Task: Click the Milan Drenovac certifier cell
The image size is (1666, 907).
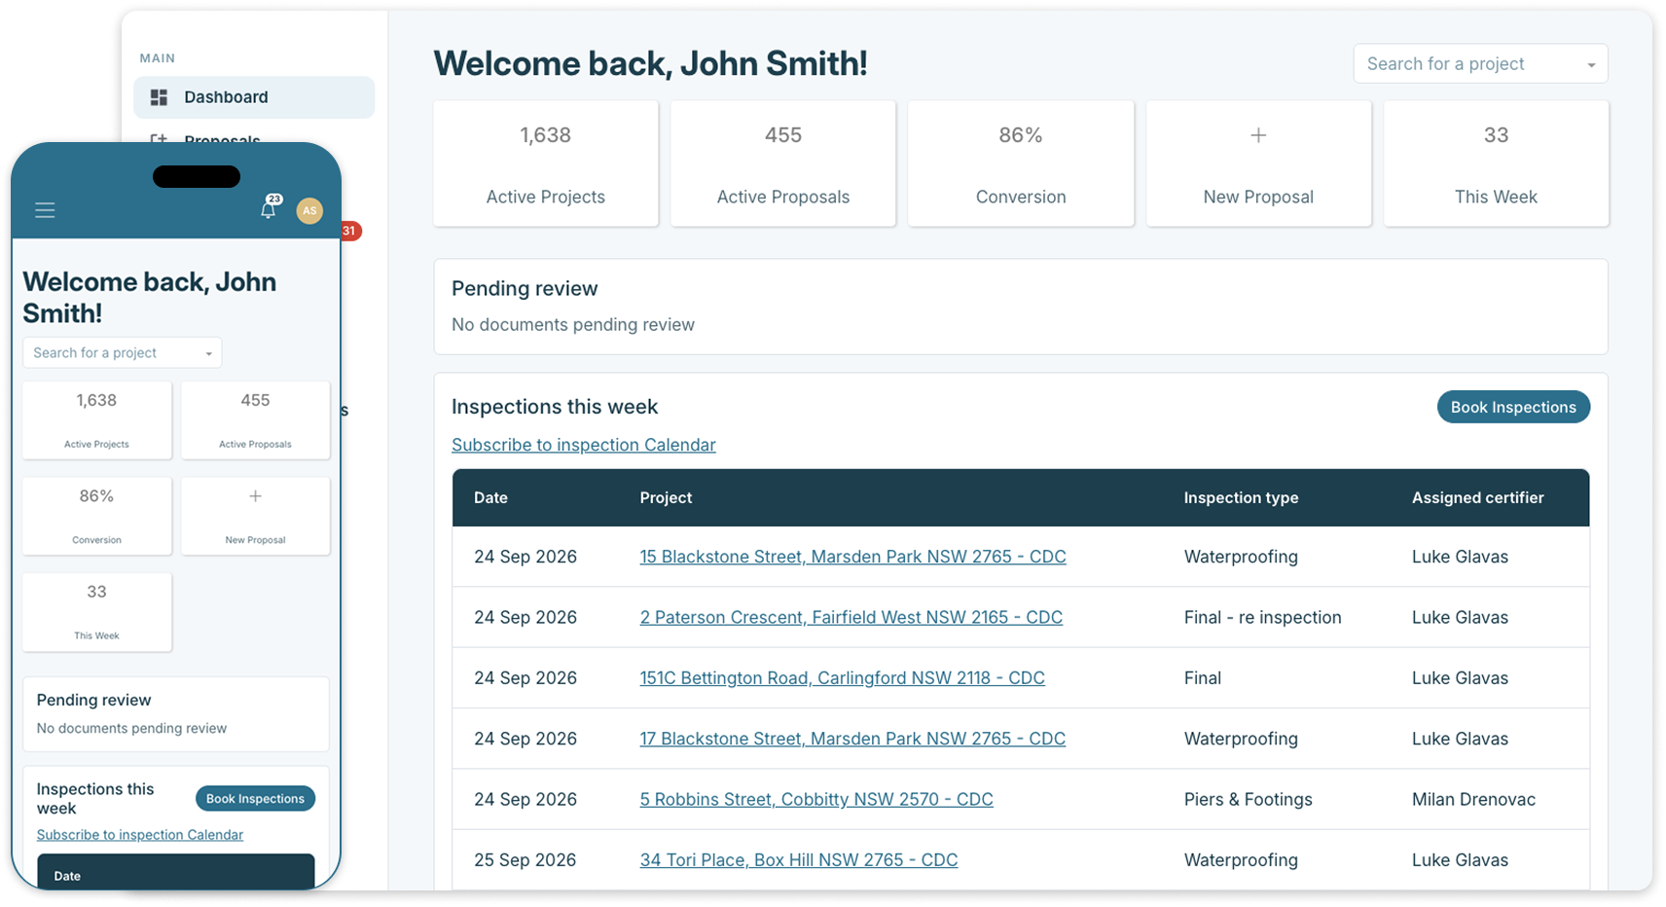Action: (x=1473, y=799)
